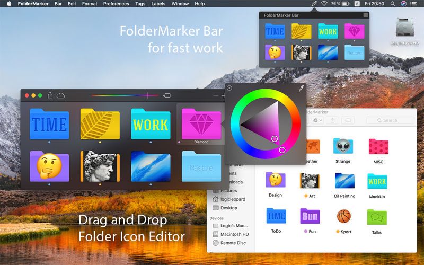Select the blue TIME folder in editor
424x265 pixels.
(49, 124)
